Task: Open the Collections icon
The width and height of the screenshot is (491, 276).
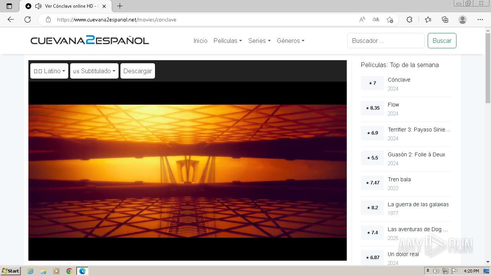Action: pyautogui.click(x=445, y=20)
